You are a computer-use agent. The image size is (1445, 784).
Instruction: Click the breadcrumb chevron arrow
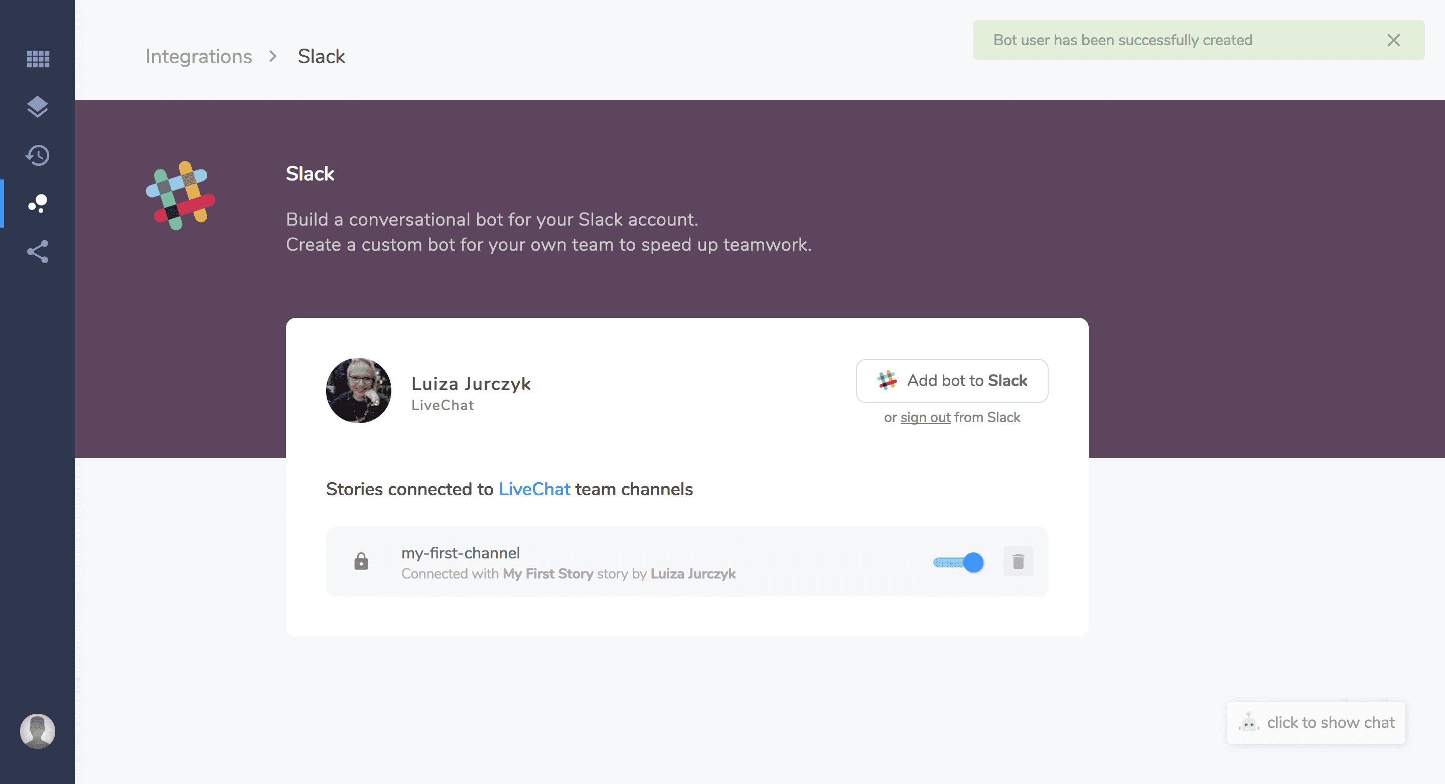coord(273,57)
